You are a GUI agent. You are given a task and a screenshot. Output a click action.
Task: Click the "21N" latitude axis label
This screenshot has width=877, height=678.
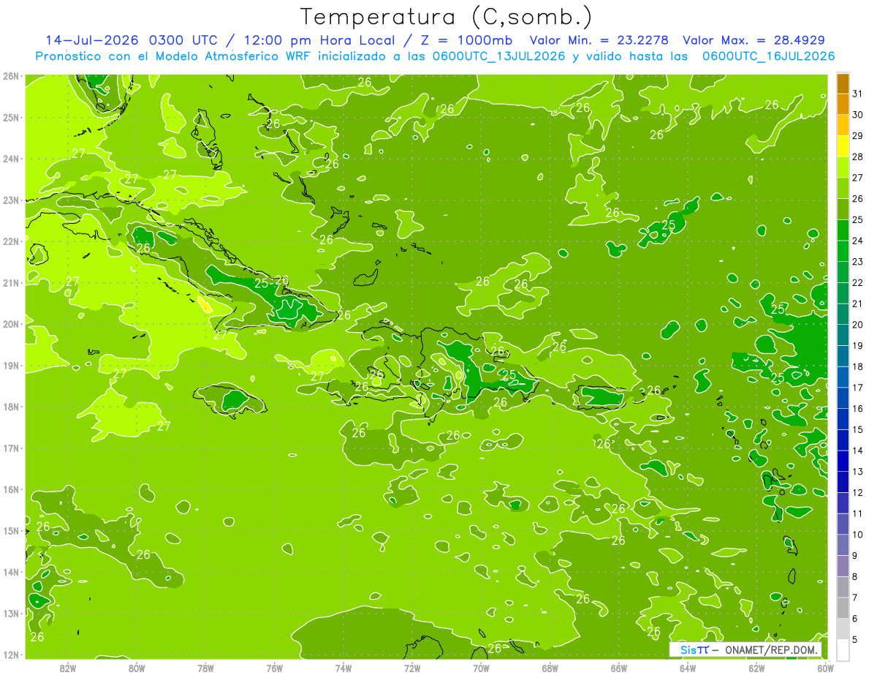tap(11, 282)
